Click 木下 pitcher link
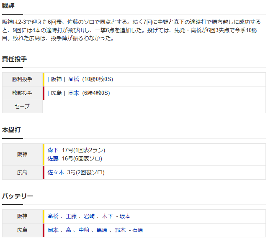The height and width of the screenshot is (239, 268). pos(107,216)
